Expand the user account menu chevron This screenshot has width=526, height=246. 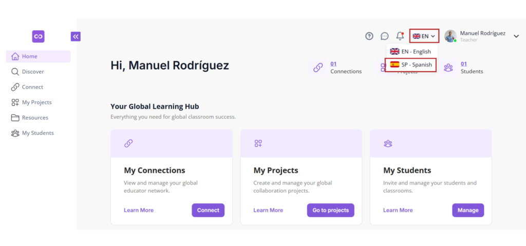tap(516, 36)
